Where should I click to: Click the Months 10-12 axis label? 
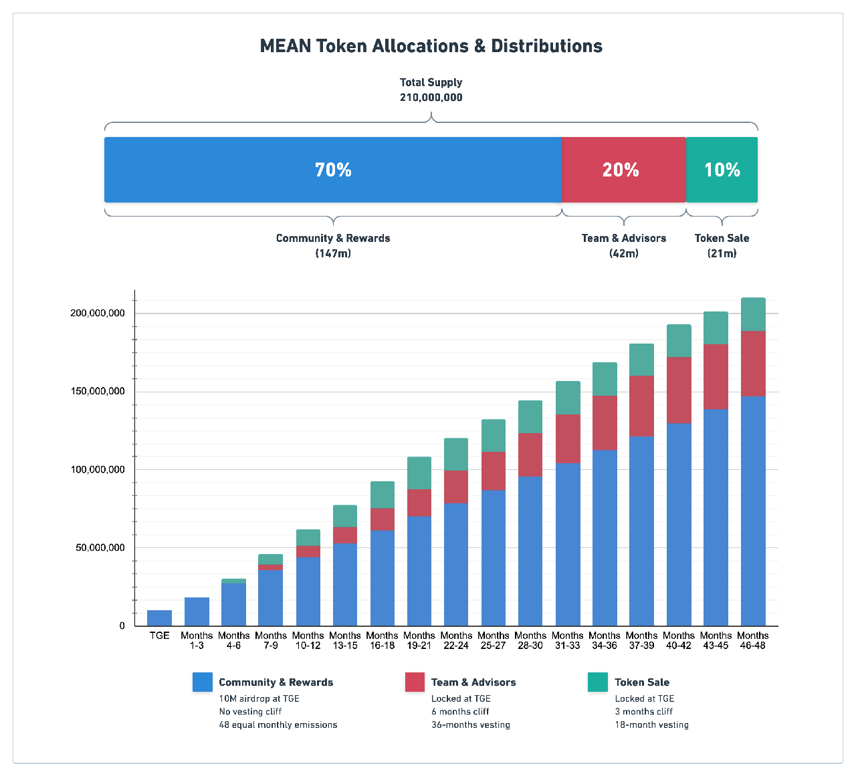pyautogui.click(x=308, y=640)
